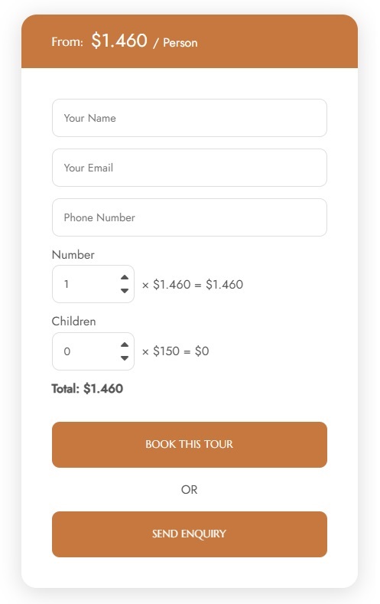Focus the Your Name field
The width and height of the screenshot is (380, 604).
(190, 118)
